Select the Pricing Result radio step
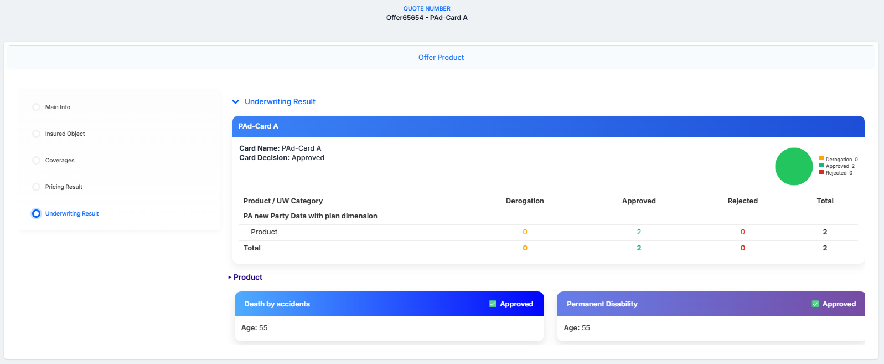884x364 pixels. pyautogui.click(x=36, y=187)
